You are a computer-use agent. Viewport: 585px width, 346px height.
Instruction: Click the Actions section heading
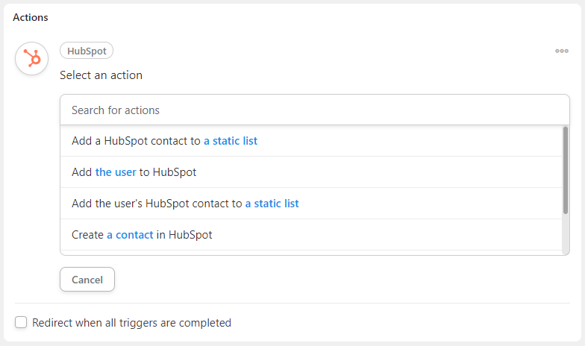click(30, 17)
